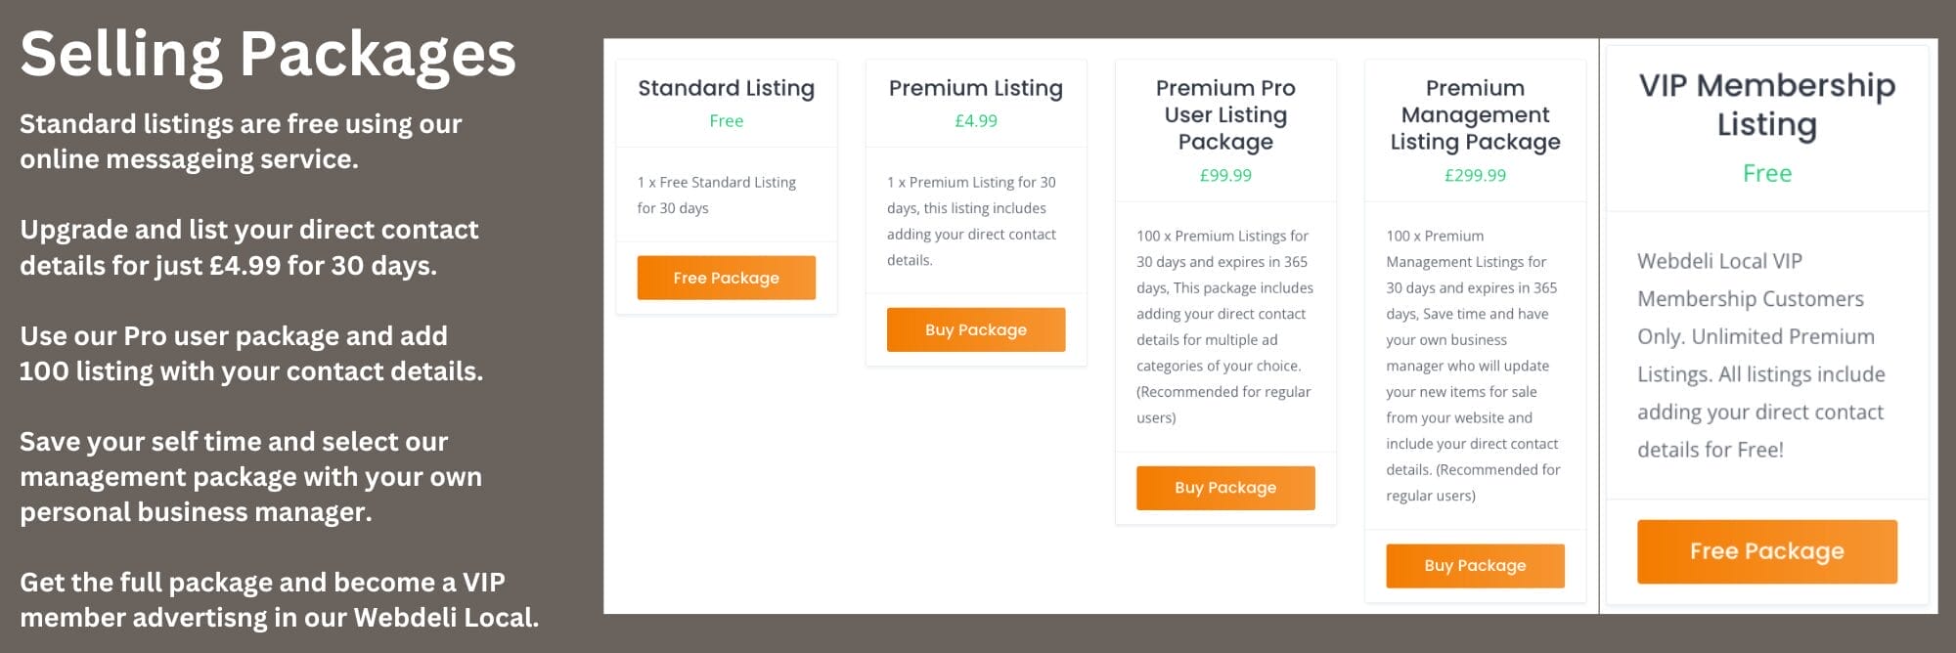Click the Premium Pro package description text
The image size is (1956, 653).
point(1224,326)
